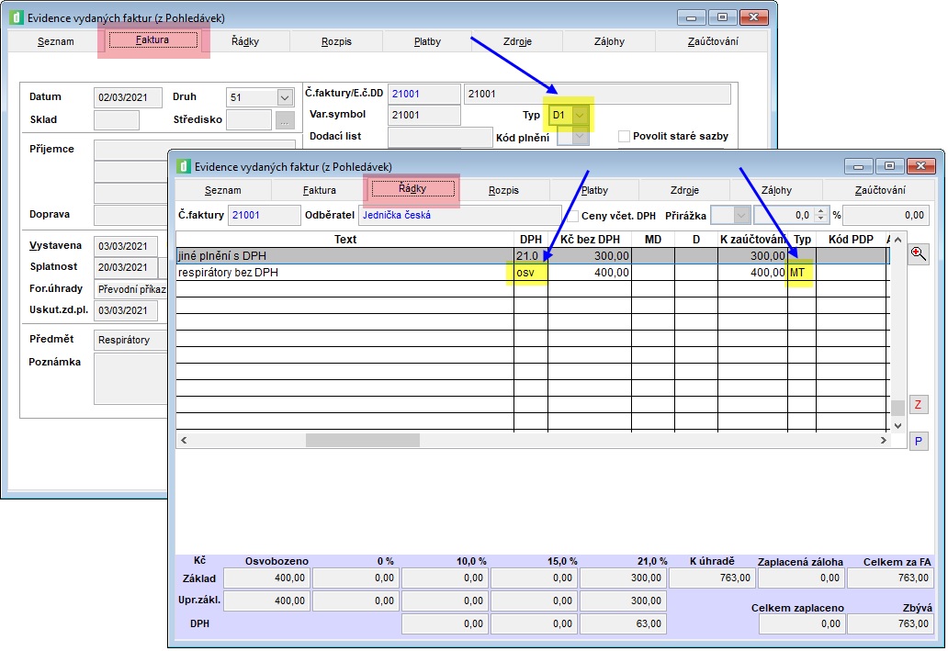
Task: Increase the Přirážka percent with the up arrow
Action: pyautogui.click(x=820, y=211)
